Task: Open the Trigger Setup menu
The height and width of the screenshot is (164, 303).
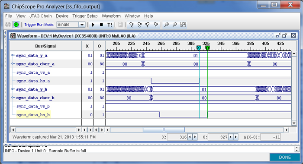Action: [x=85, y=16]
